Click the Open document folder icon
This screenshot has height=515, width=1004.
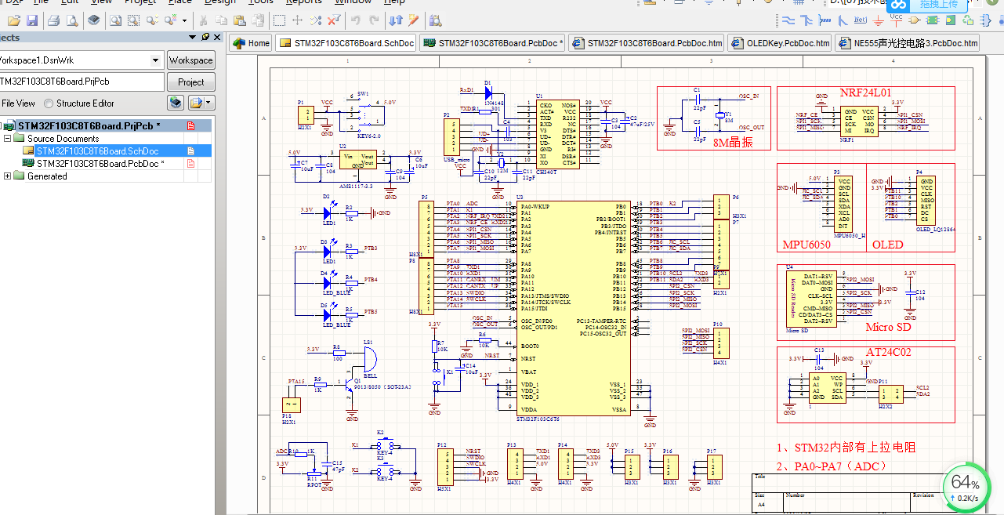point(13,20)
